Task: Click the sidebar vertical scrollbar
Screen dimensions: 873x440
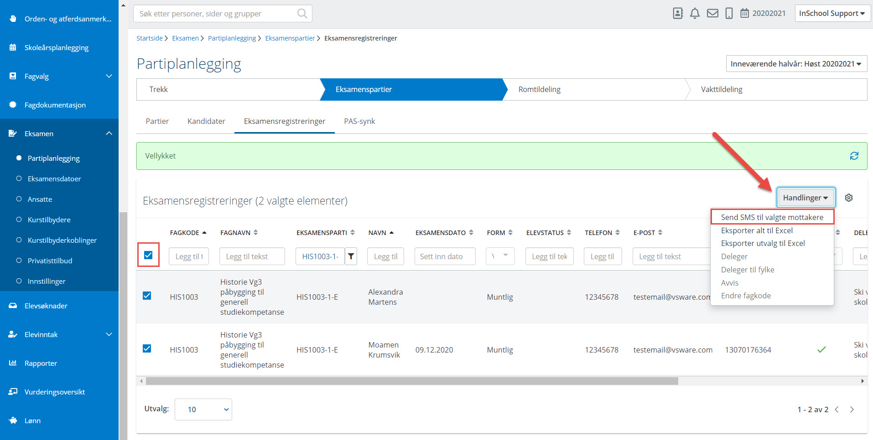Action: [123, 326]
